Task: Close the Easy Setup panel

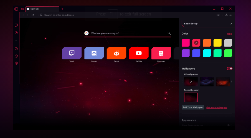Action: pos(231,24)
